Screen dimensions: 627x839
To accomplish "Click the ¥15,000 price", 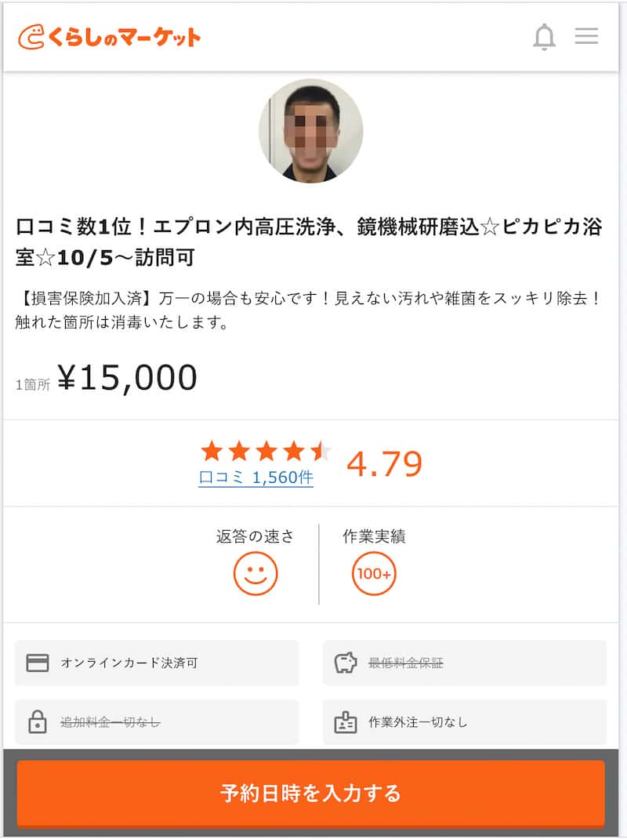I will (127, 378).
